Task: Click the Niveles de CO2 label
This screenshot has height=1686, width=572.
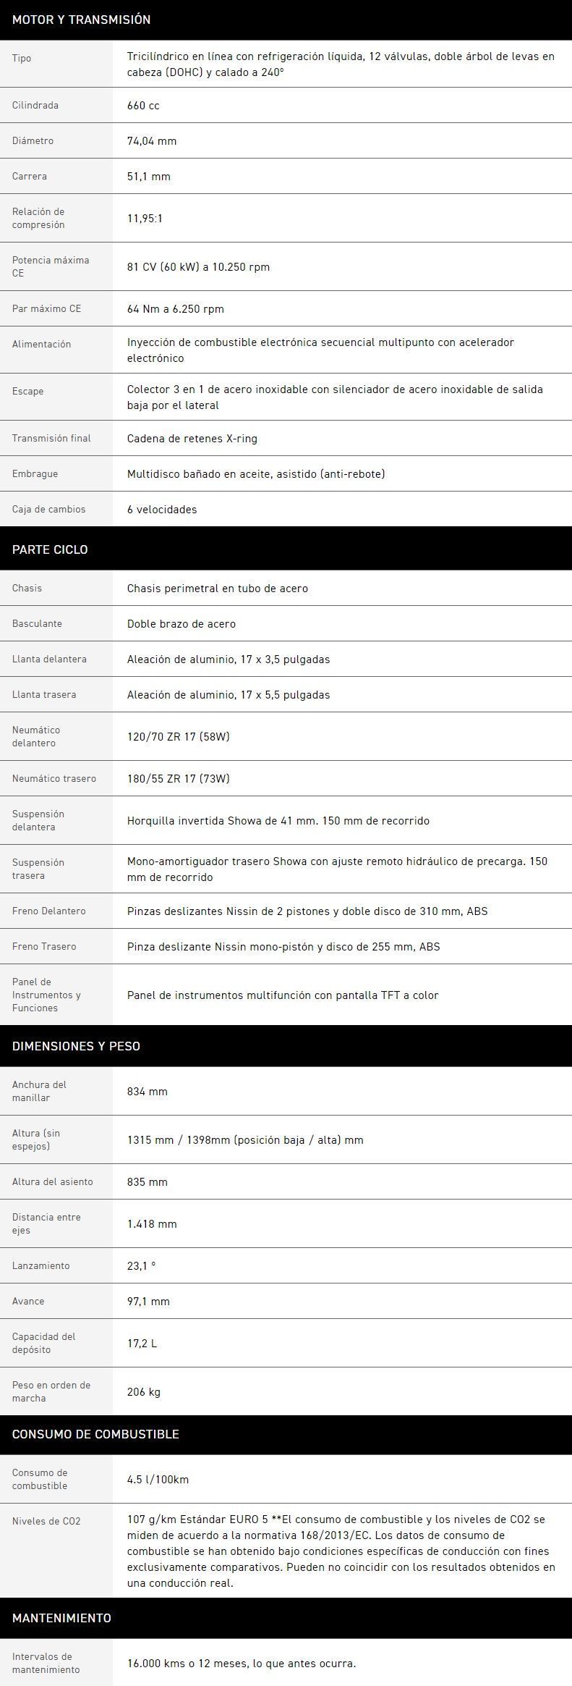Action: tap(46, 1521)
